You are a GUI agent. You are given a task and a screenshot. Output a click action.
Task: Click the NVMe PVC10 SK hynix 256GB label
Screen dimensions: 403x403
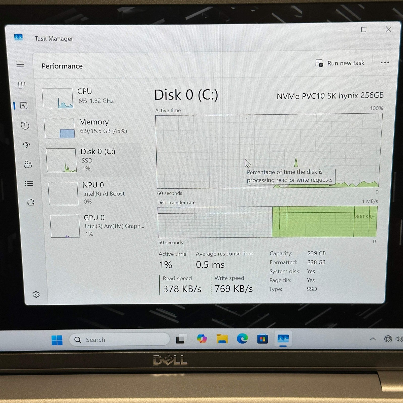tap(330, 96)
